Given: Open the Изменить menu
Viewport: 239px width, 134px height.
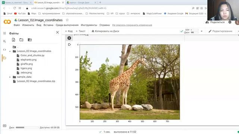Looking at the screenshot, I should tap(28, 25).
